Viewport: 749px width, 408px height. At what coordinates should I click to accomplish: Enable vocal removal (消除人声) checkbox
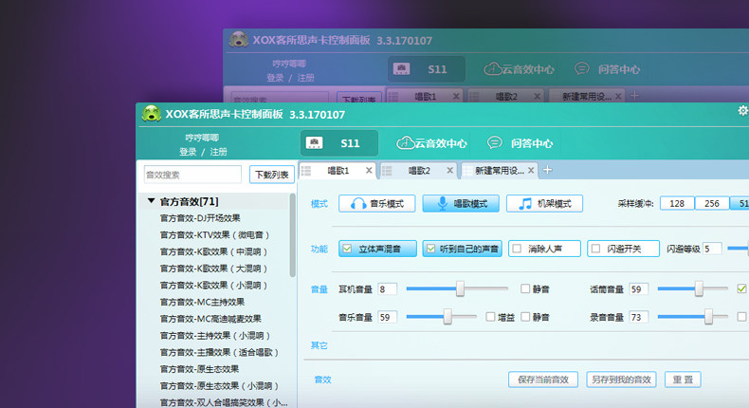pos(517,249)
